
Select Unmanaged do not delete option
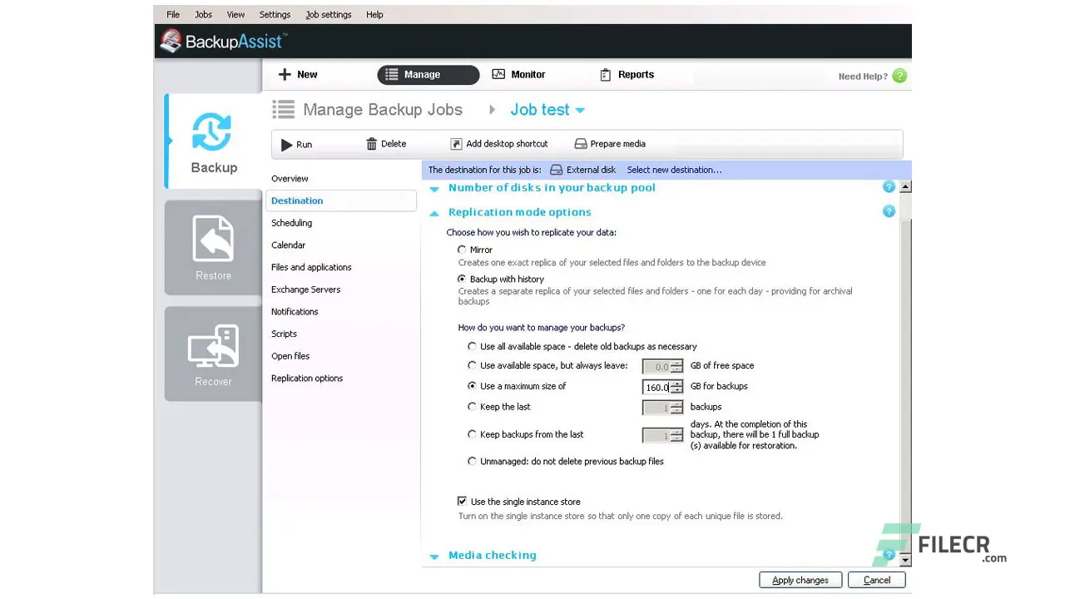[x=473, y=462]
